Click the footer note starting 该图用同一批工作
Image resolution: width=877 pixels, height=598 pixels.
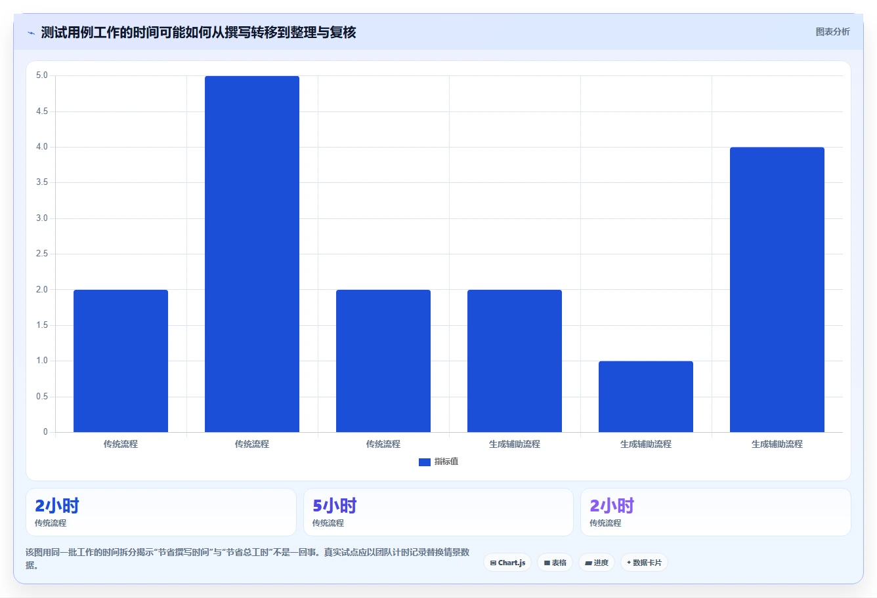click(x=247, y=559)
